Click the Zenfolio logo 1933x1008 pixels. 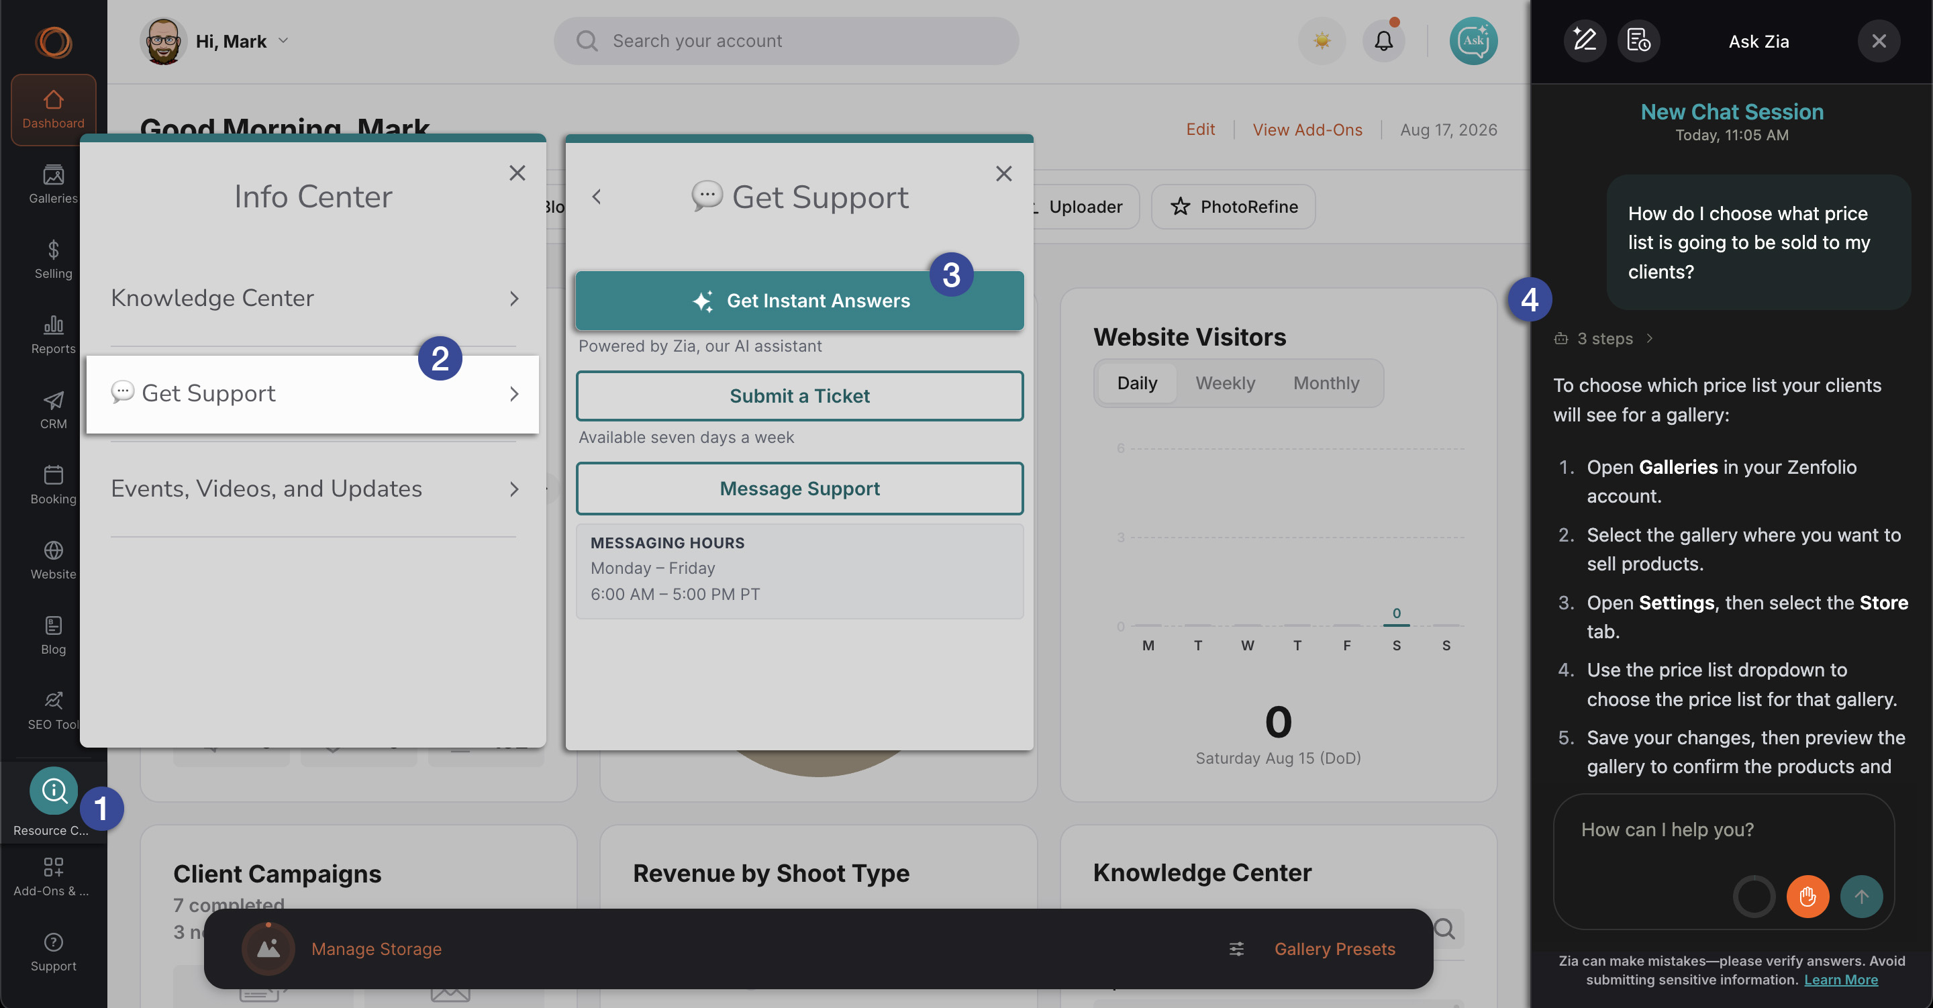[53, 42]
